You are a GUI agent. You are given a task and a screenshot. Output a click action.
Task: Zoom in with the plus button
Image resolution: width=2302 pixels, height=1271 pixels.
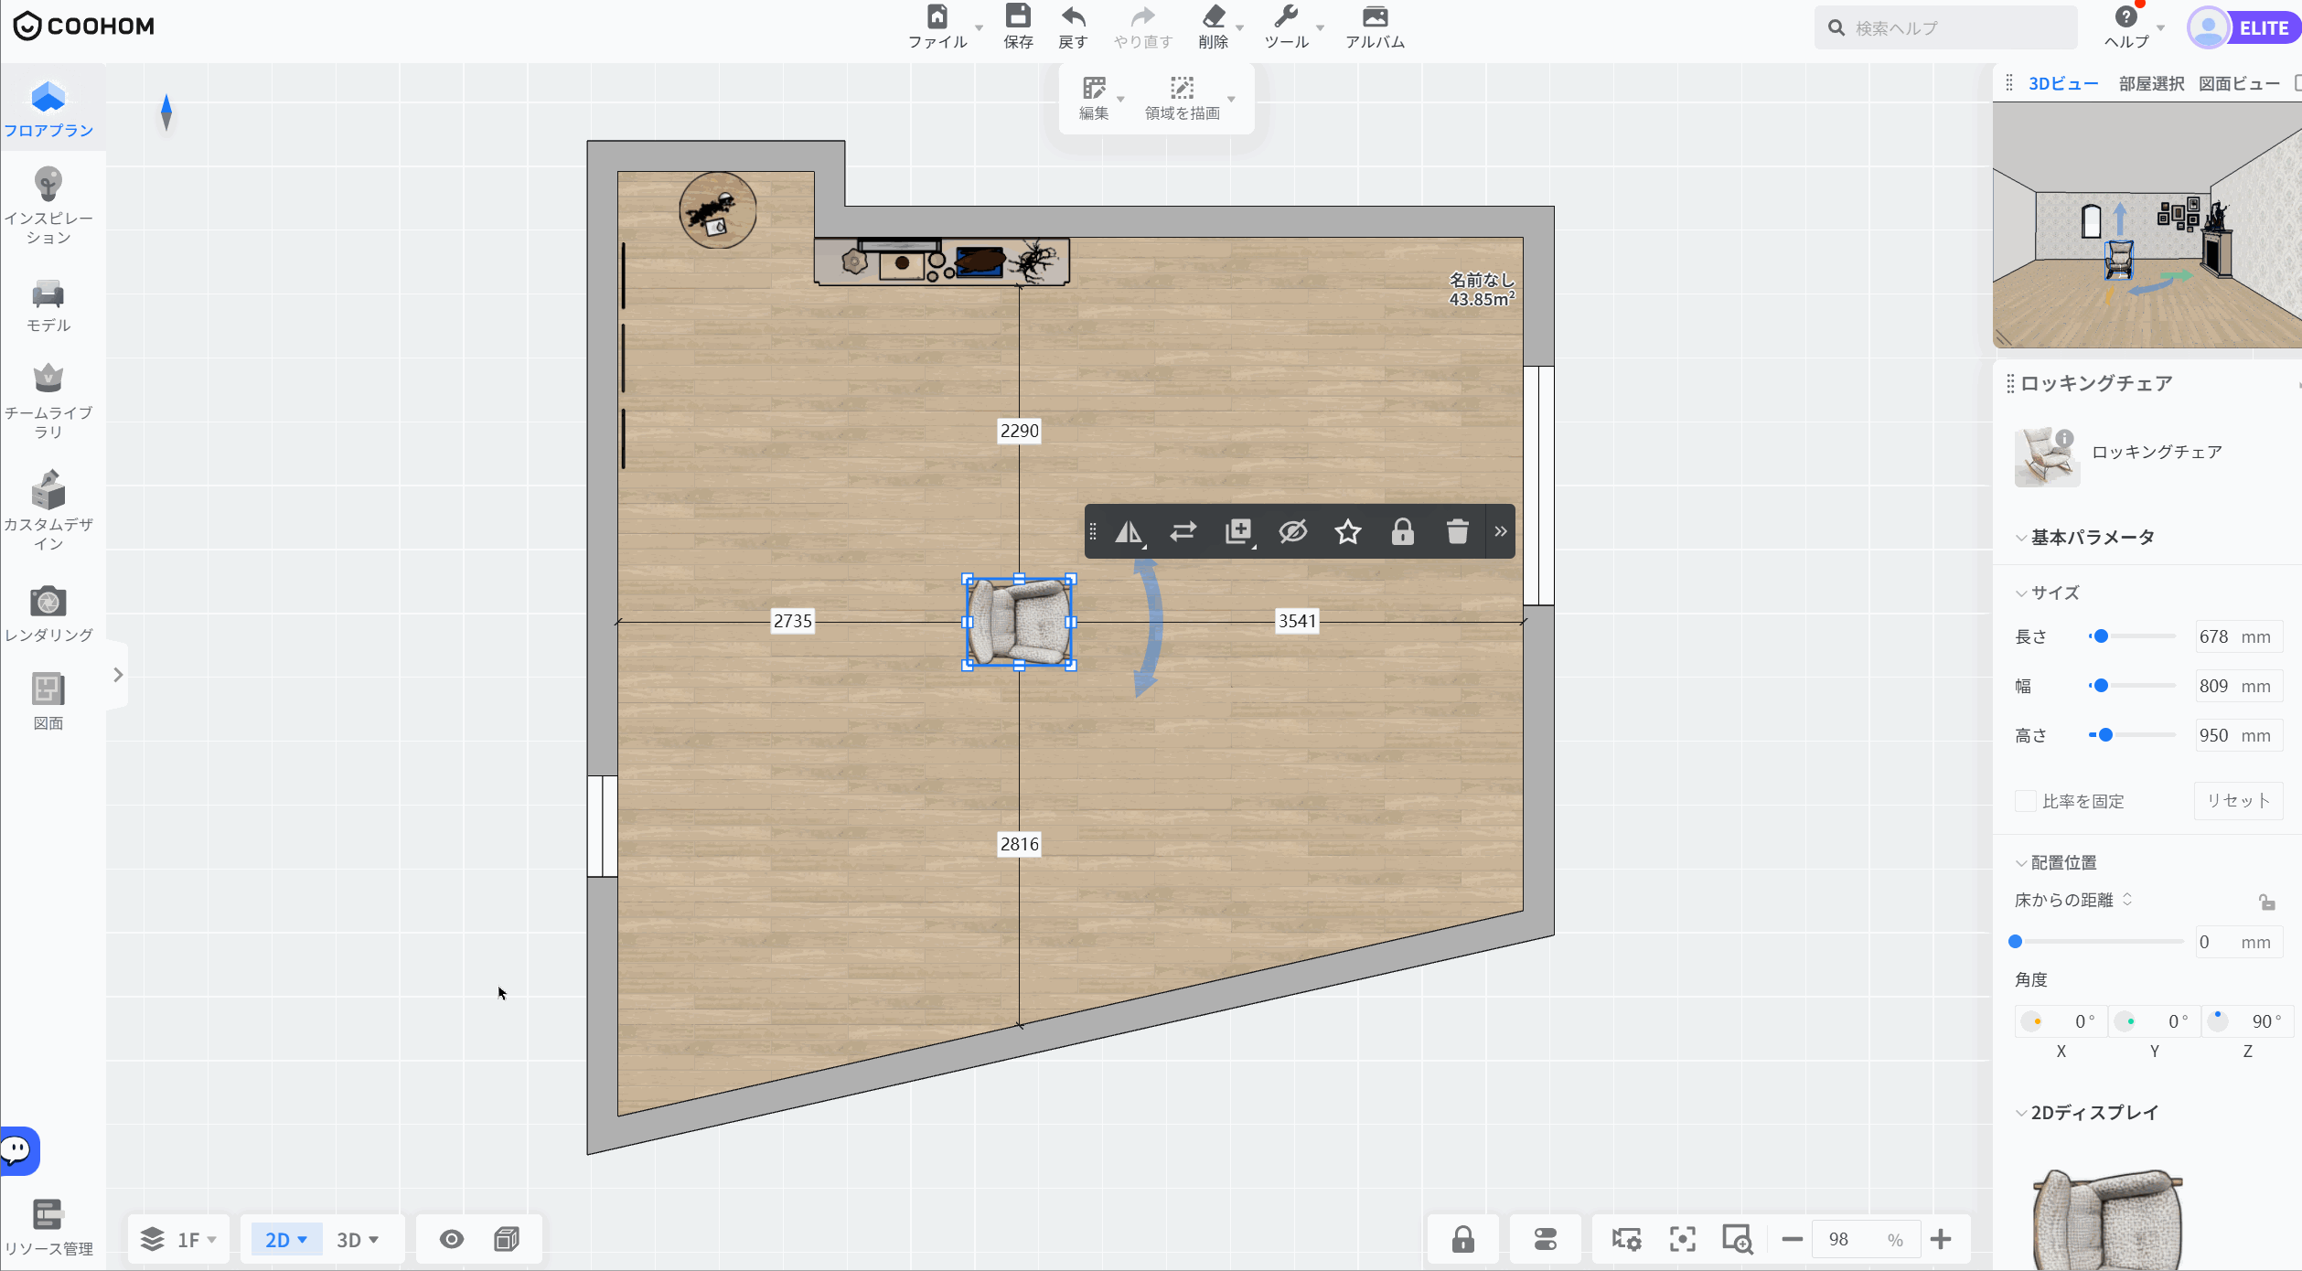1941,1239
